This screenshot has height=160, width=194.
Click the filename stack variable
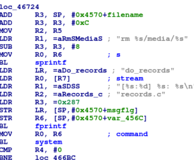pyautogui.click(x=125, y=15)
